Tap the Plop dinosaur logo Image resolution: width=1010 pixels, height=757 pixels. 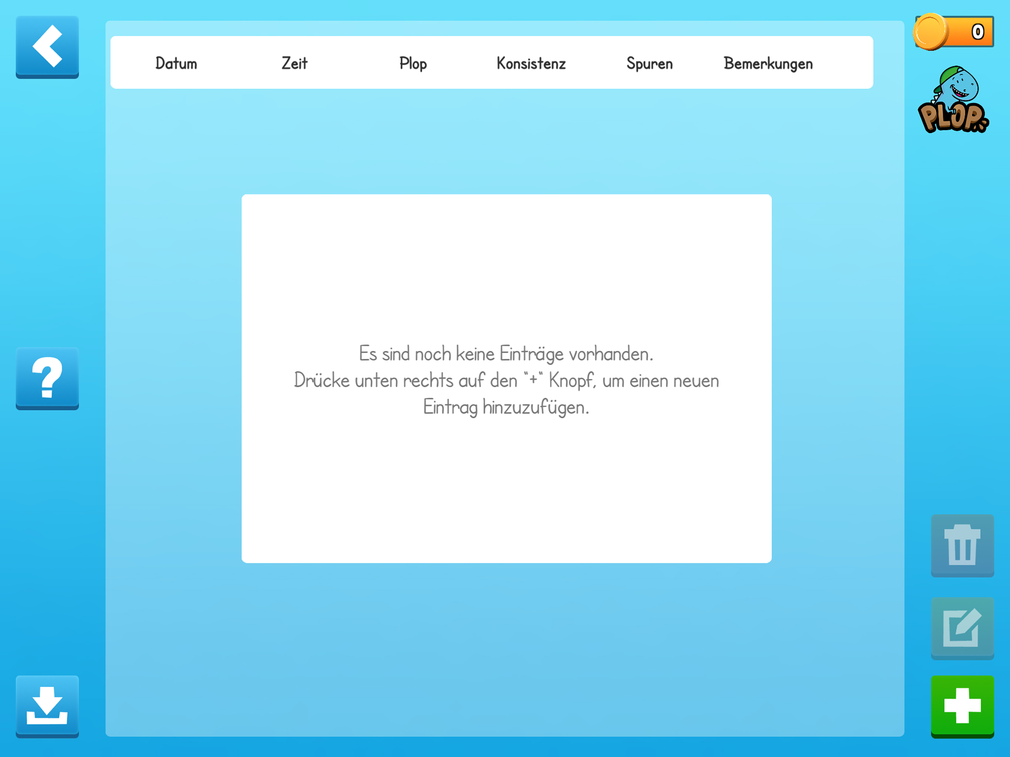click(x=953, y=99)
